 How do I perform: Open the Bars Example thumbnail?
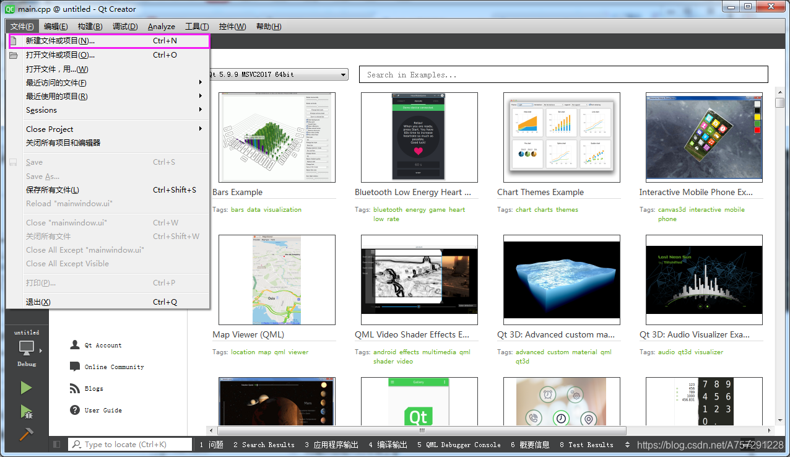click(277, 137)
